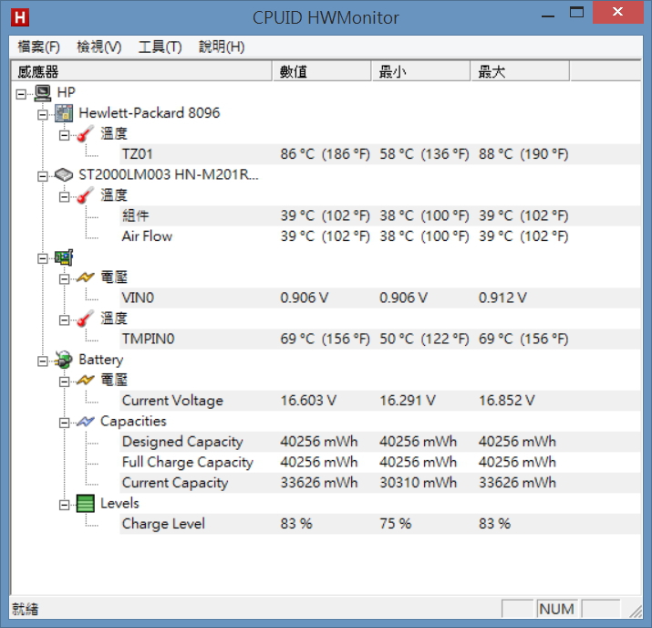Collapse the HP root node
This screenshot has width=652, height=628.
[22, 93]
